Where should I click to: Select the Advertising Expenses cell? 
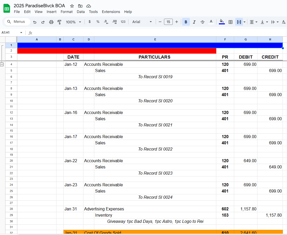(x=104, y=209)
